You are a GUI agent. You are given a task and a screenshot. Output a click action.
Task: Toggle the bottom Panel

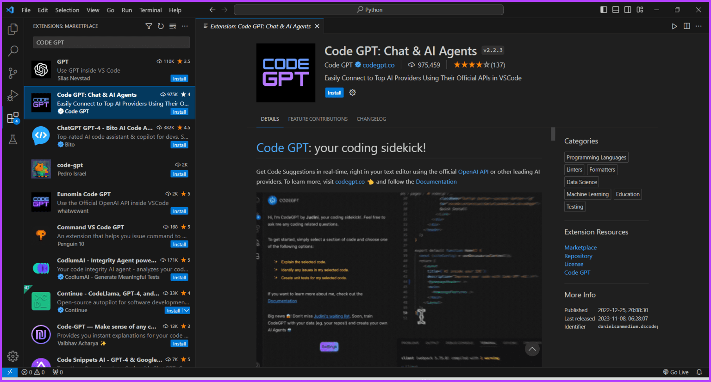(615, 9)
